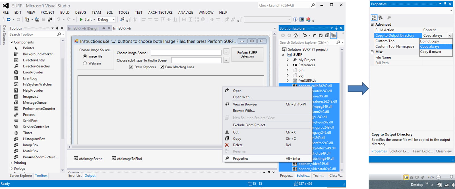Viewport: 455px width, 189px height.
Task: Collapse the Misc category in Properties
Action: pos(372,52)
